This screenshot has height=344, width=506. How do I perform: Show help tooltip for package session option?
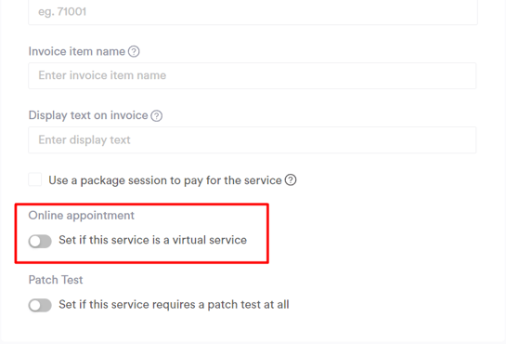coord(291,180)
